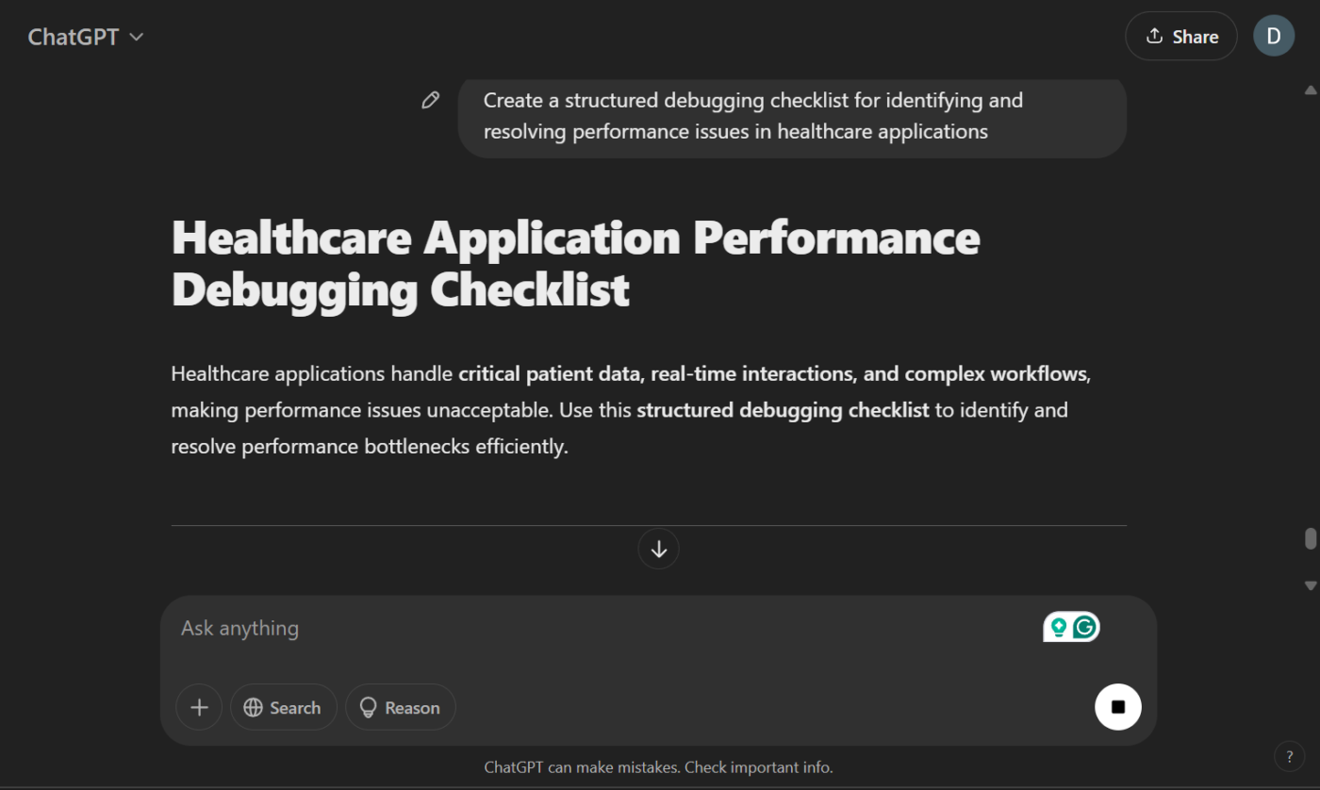Click the scrollbar down arrow
The height and width of the screenshot is (790, 1320).
pyautogui.click(x=1310, y=585)
